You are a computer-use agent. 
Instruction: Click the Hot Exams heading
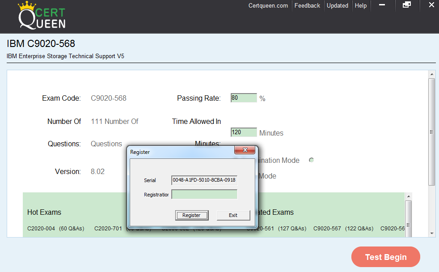pyautogui.click(x=44, y=212)
